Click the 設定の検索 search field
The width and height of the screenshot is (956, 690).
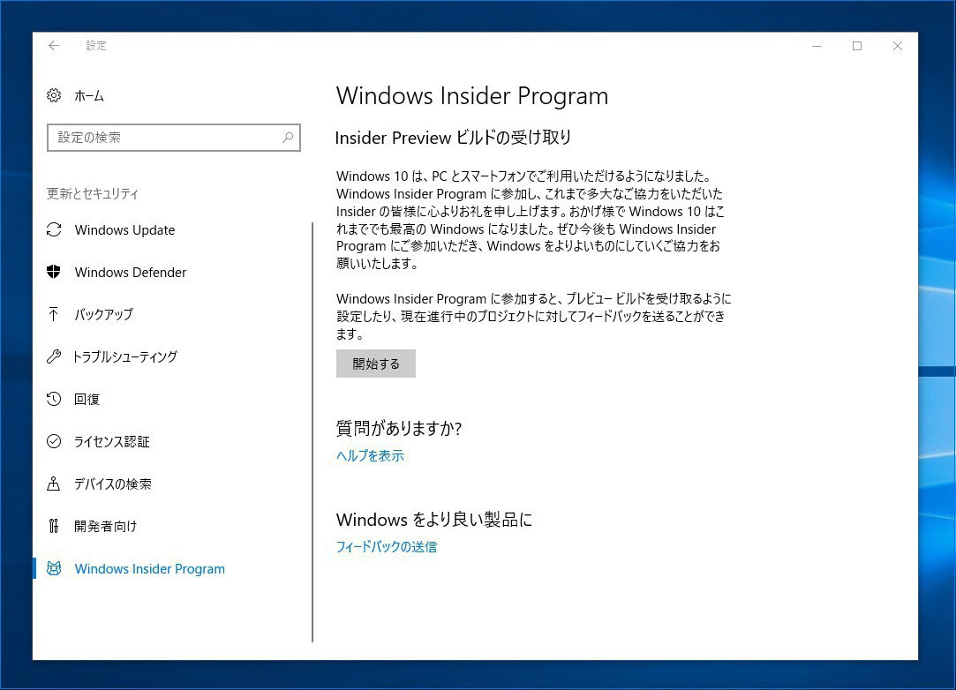(174, 138)
